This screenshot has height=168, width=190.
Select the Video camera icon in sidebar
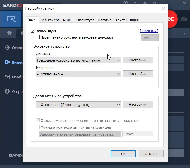pyautogui.click(x=7, y=62)
